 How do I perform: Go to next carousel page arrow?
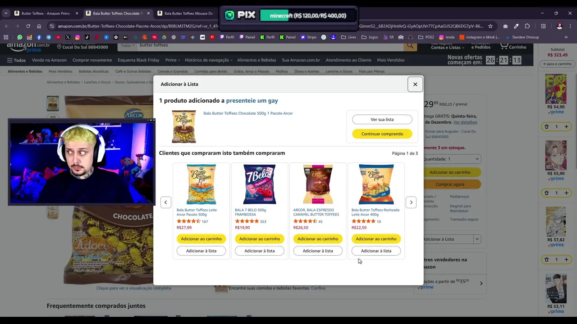click(x=411, y=202)
